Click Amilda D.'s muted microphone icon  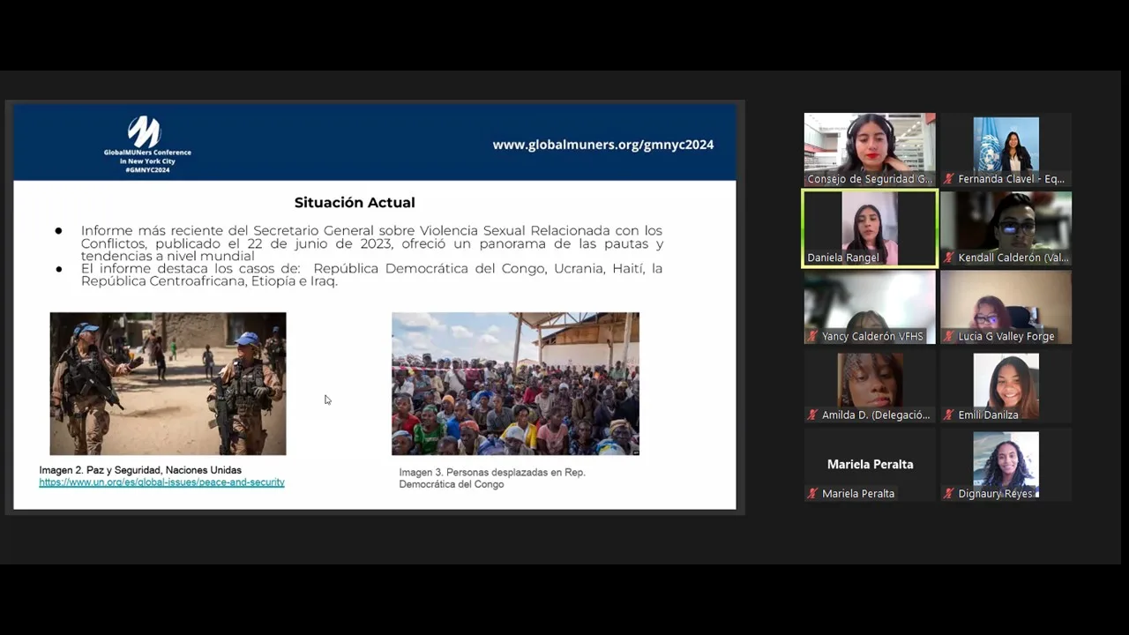click(x=812, y=415)
